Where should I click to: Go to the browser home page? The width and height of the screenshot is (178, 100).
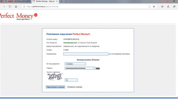[x=16, y=7]
